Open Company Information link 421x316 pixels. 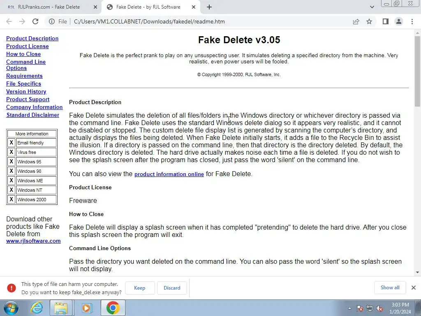point(35,107)
